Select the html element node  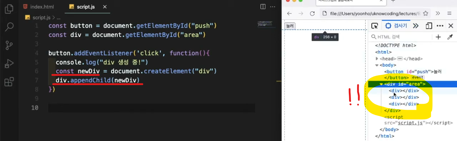pyautogui.click(x=383, y=52)
